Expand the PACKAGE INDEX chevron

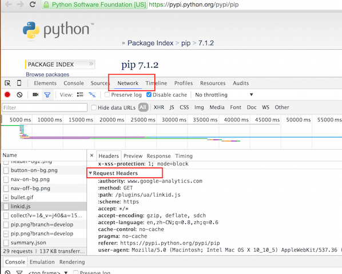[91, 63]
